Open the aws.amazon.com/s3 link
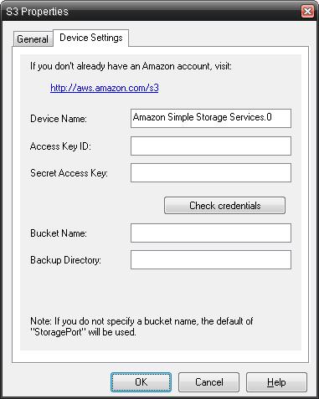Viewport: 319px width, 399px height. click(105, 88)
